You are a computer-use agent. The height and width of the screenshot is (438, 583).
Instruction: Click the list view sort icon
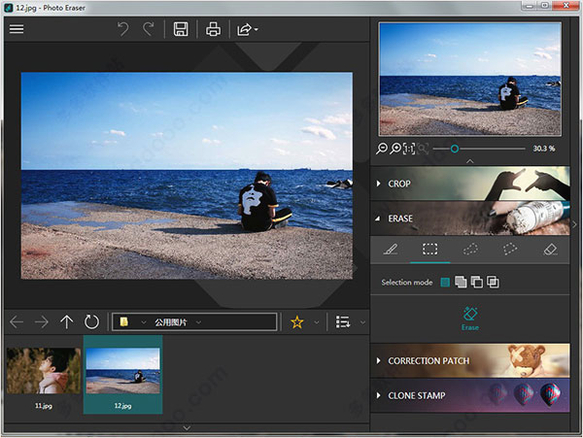click(x=343, y=321)
